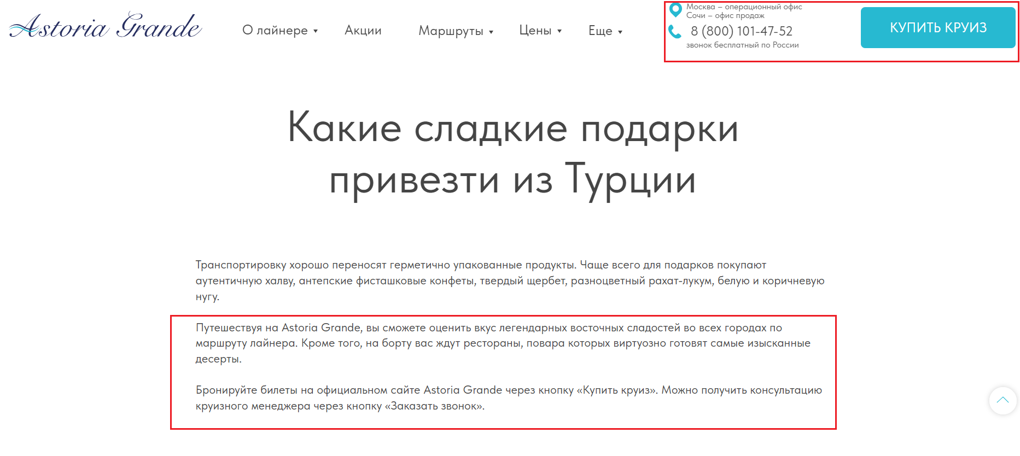Click the Astoria Grande logo
This screenshot has width=1020, height=456.
coord(106,26)
